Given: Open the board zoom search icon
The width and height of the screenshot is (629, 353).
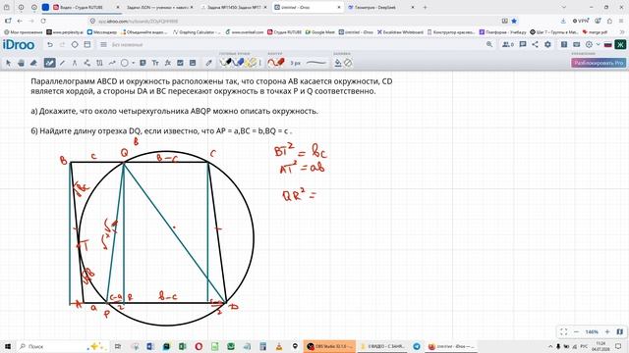Looking at the screenshot, I should click(x=489, y=44).
